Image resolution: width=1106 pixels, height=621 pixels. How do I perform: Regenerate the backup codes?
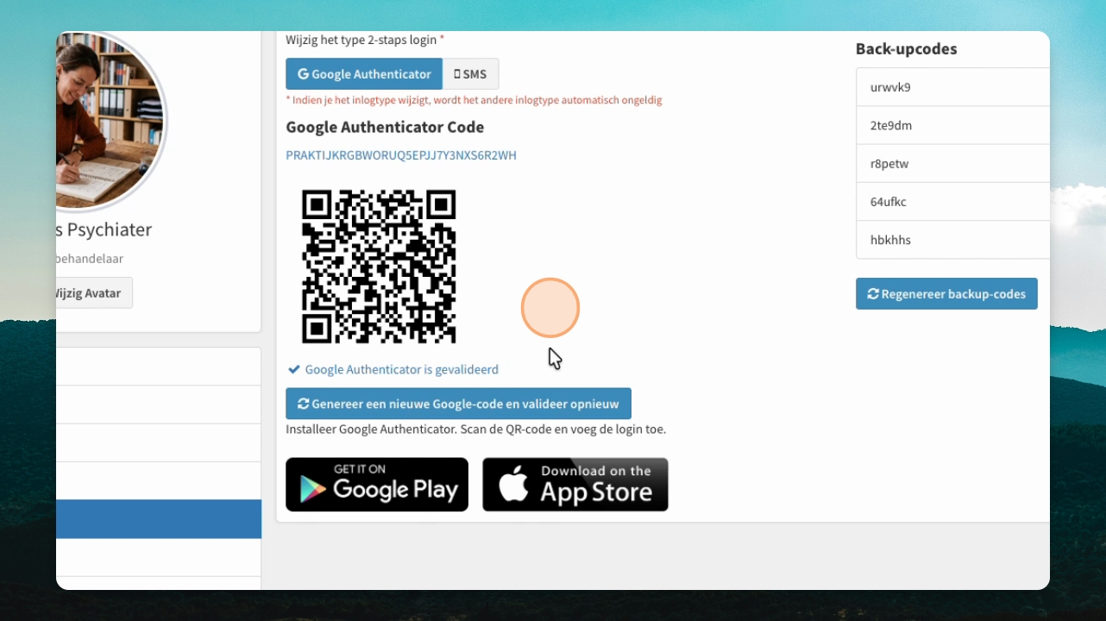click(x=946, y=293)
